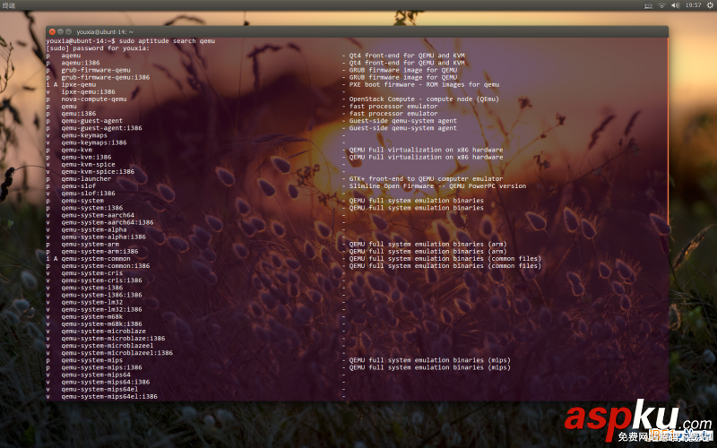Click description GTK+ front-end to QEMU computer emulator
Image resolution: width=717 pixels, height=448 pixels.
[x=427, y=179]
